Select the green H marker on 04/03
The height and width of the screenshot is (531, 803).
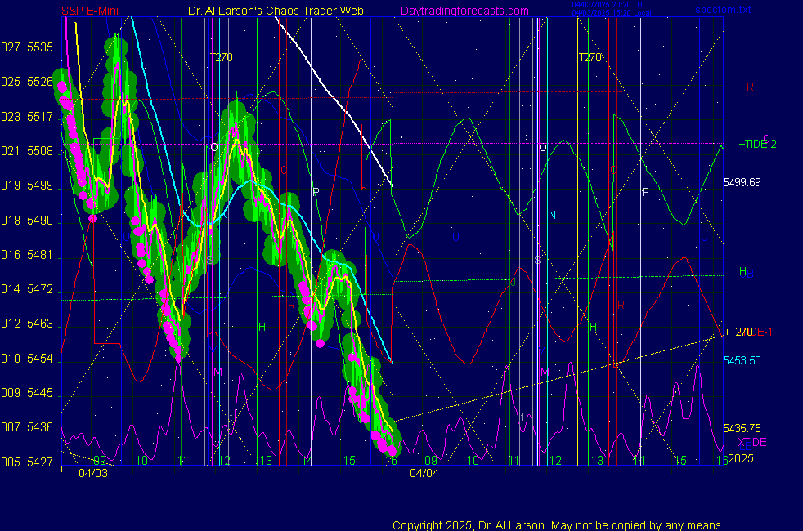pos(262,328)
